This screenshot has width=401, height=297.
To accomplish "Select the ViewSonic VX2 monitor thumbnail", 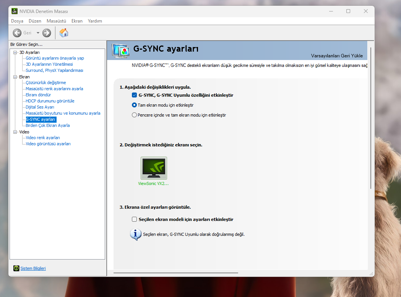I will [x=154, y=168].
